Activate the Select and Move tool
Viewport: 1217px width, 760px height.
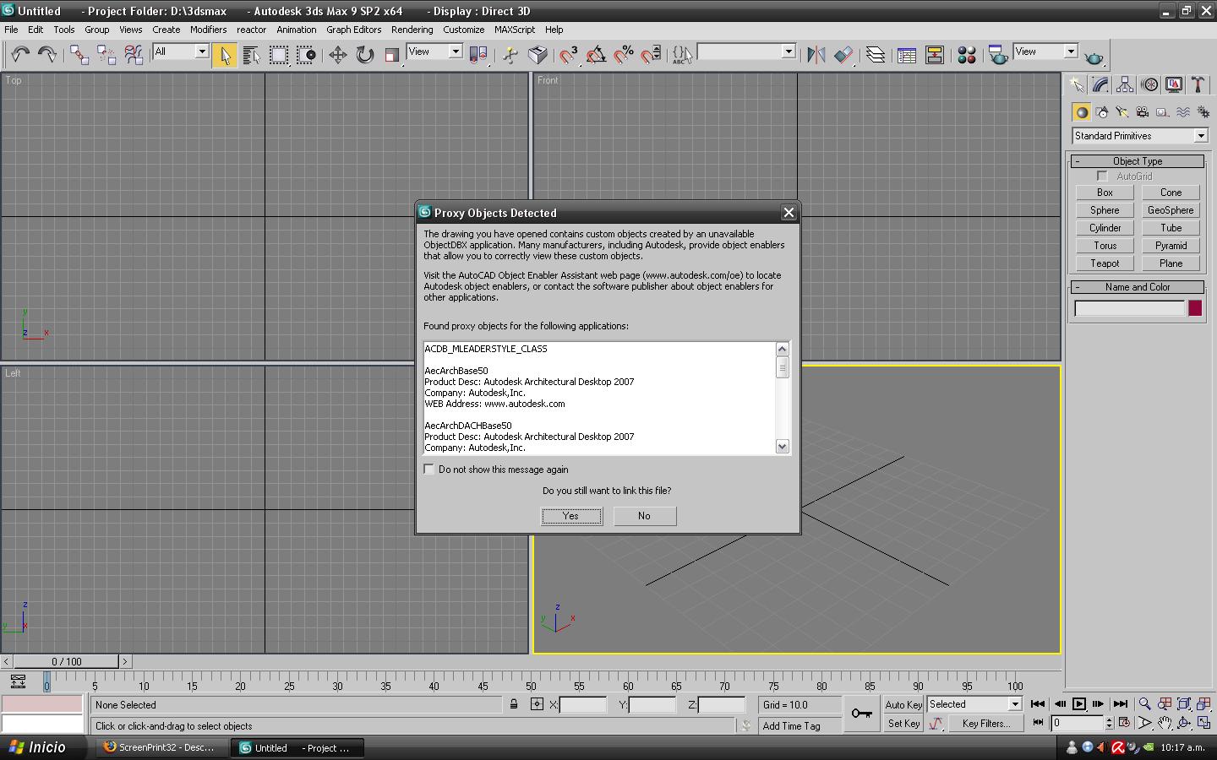coord(338,55)
